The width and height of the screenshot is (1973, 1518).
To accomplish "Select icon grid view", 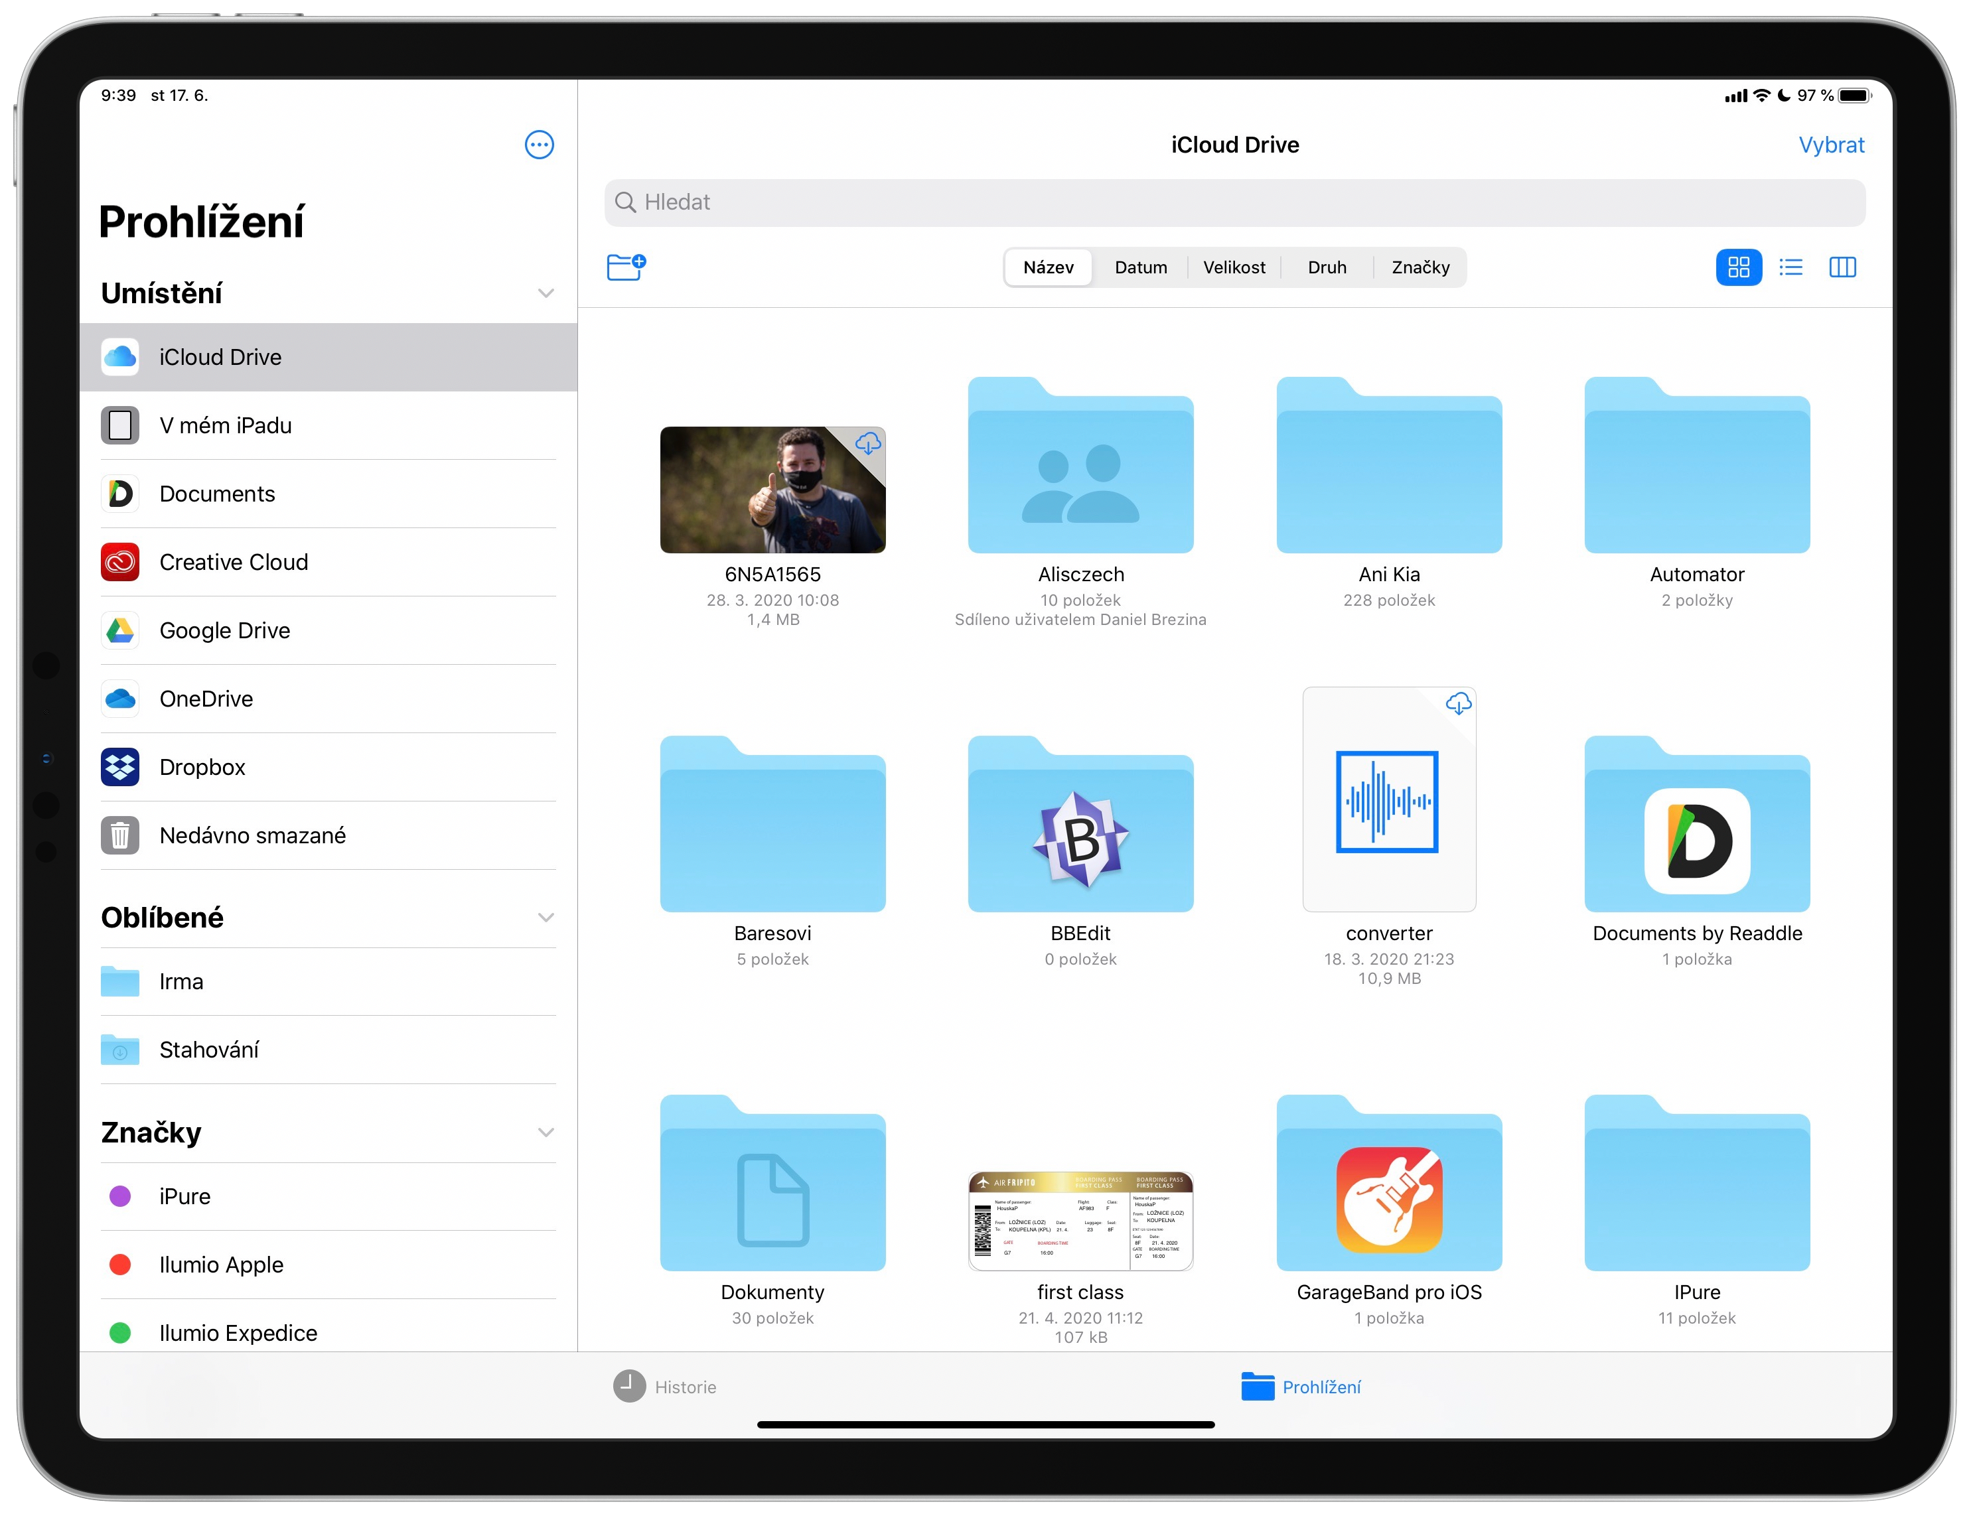I will (x=1738, y=267).
